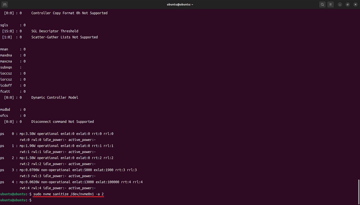Image resolution: width=360 pixels, height=205 pixels.
Task: Click the 'mnan' field line
Action: [x=13, y=49]
